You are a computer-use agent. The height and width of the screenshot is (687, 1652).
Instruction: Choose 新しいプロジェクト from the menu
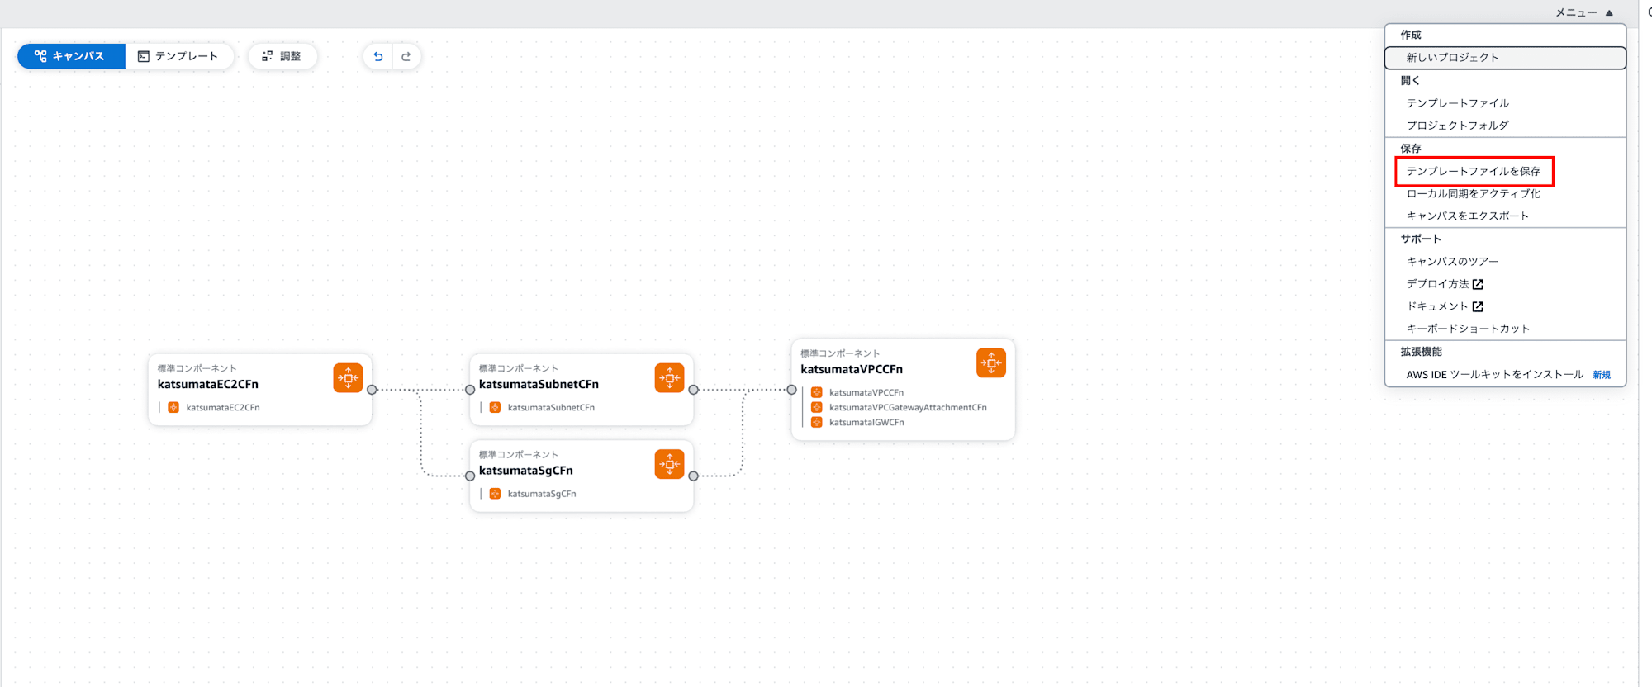(x=1505, y=58)
